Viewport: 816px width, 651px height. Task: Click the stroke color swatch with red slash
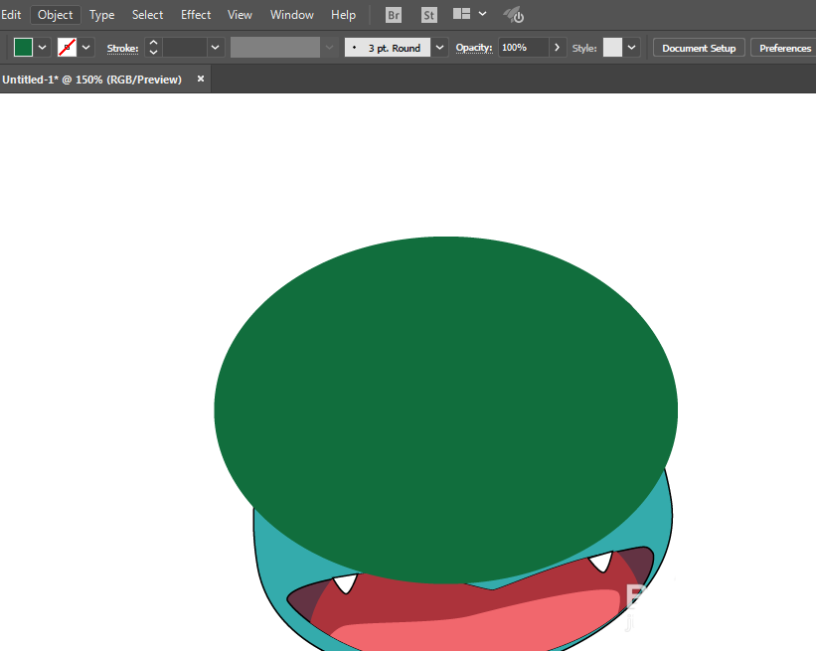68,48
